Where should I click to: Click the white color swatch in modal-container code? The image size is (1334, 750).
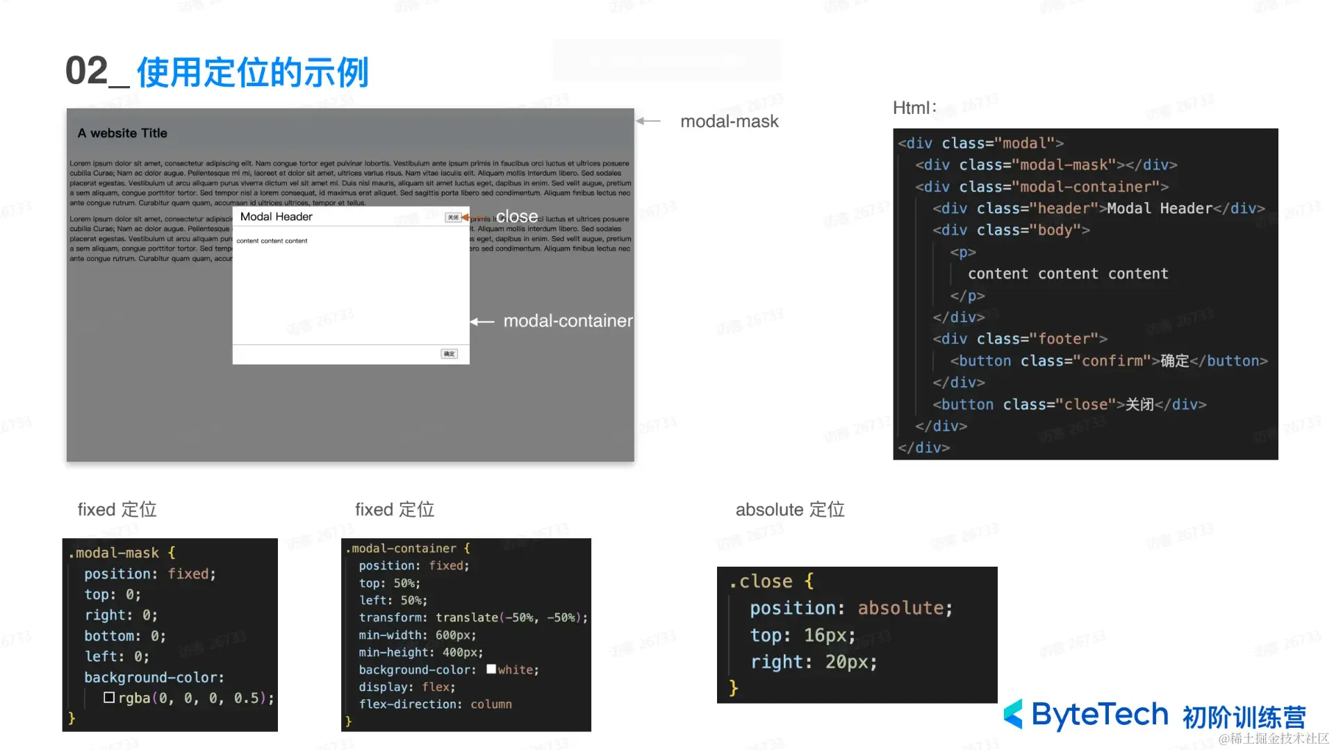(491, 669)
